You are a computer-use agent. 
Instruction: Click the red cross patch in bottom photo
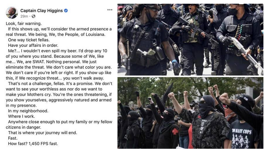[175, 131]
